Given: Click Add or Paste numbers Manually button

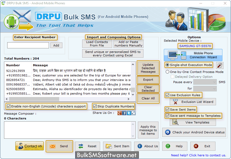Looking at the screenshot, I should coord(128,44).
